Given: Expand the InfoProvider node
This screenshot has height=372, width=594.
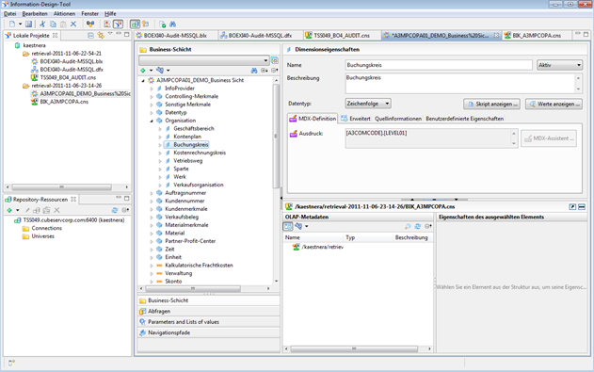Looking at the screenshot, I should 152,89.
